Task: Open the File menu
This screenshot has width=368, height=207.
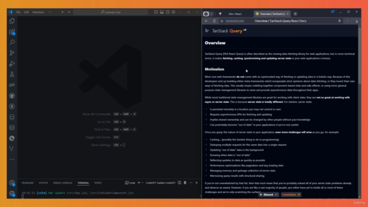Action: click(x=18, y=12)
